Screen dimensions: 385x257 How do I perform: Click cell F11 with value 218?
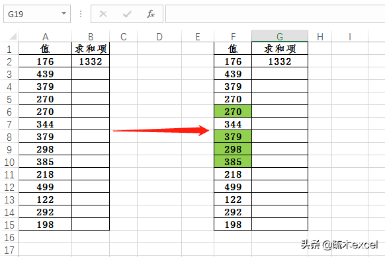[x=233, y=174]
